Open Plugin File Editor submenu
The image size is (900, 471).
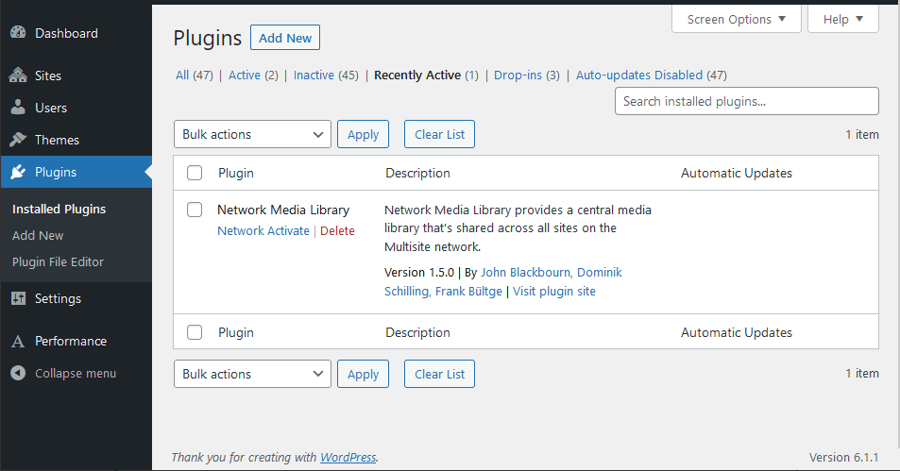(x=58, y=262)
